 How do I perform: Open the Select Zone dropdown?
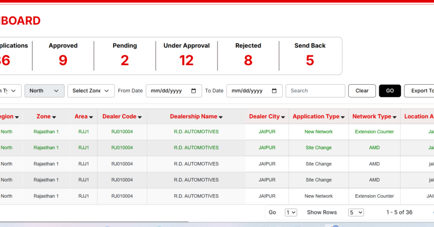91,91
